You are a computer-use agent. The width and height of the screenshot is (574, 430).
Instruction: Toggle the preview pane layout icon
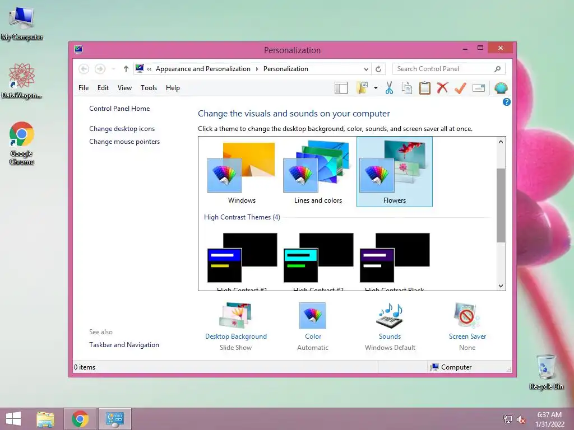(341, 88)
